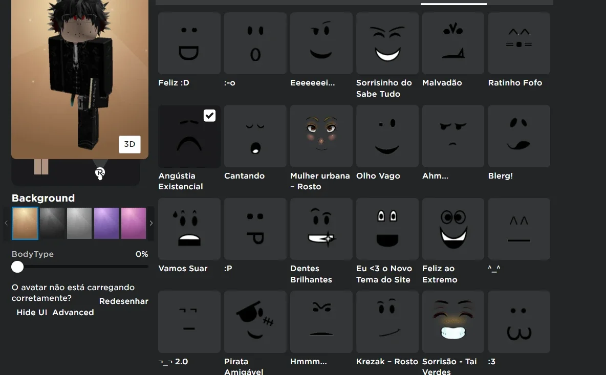Click the Hide UI link
The image size is (606, 375).
(x=32, y=313)
